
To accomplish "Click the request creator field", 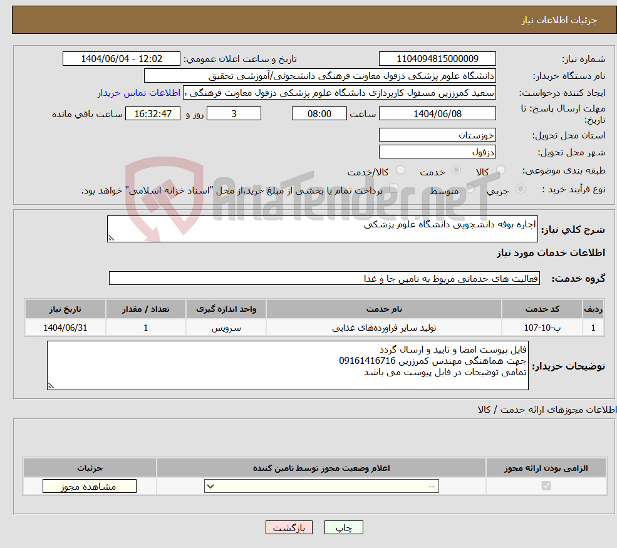I will [x=339, y=93].
